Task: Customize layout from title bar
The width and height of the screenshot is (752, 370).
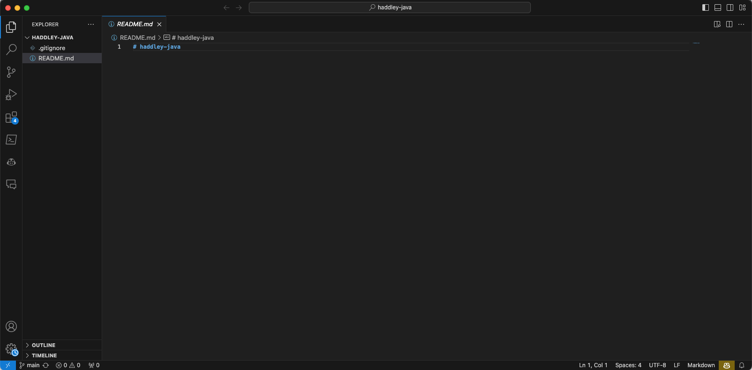Action: (x=743, y=7)
